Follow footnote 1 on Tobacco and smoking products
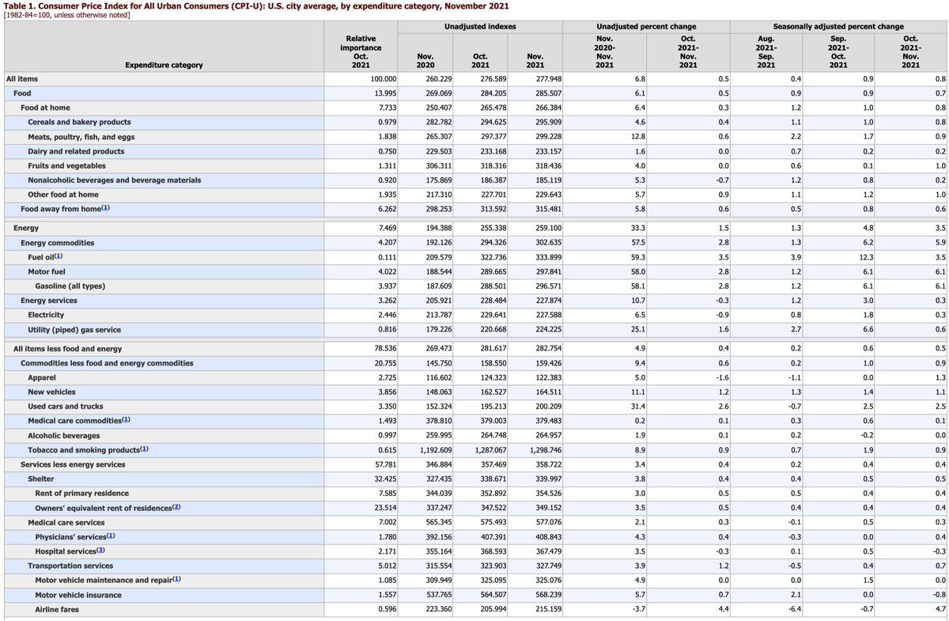Image resolution: width=949 pixels, height=621 pixels. [x=144, y=449]
